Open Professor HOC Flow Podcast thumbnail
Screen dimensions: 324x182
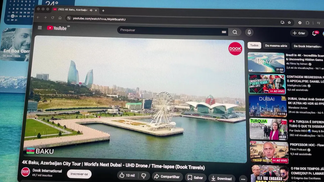click(269, 152)
